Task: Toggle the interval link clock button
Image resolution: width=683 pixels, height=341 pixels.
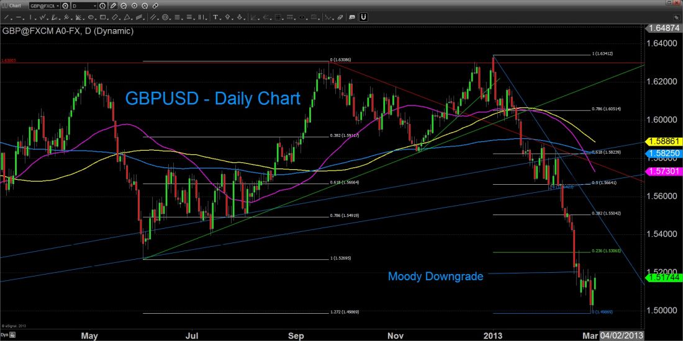Action: pyautogui.click(x=102, y=6)
